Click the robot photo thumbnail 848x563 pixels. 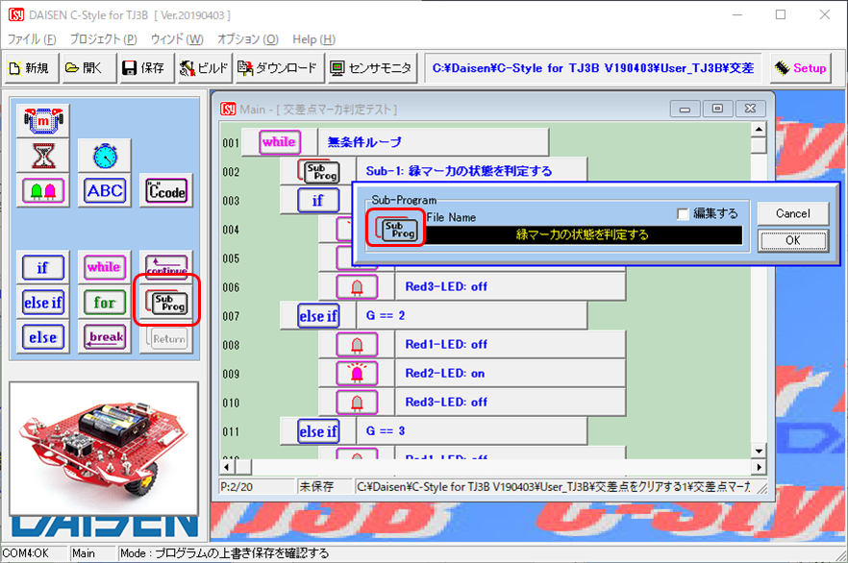tap(104, 449)
